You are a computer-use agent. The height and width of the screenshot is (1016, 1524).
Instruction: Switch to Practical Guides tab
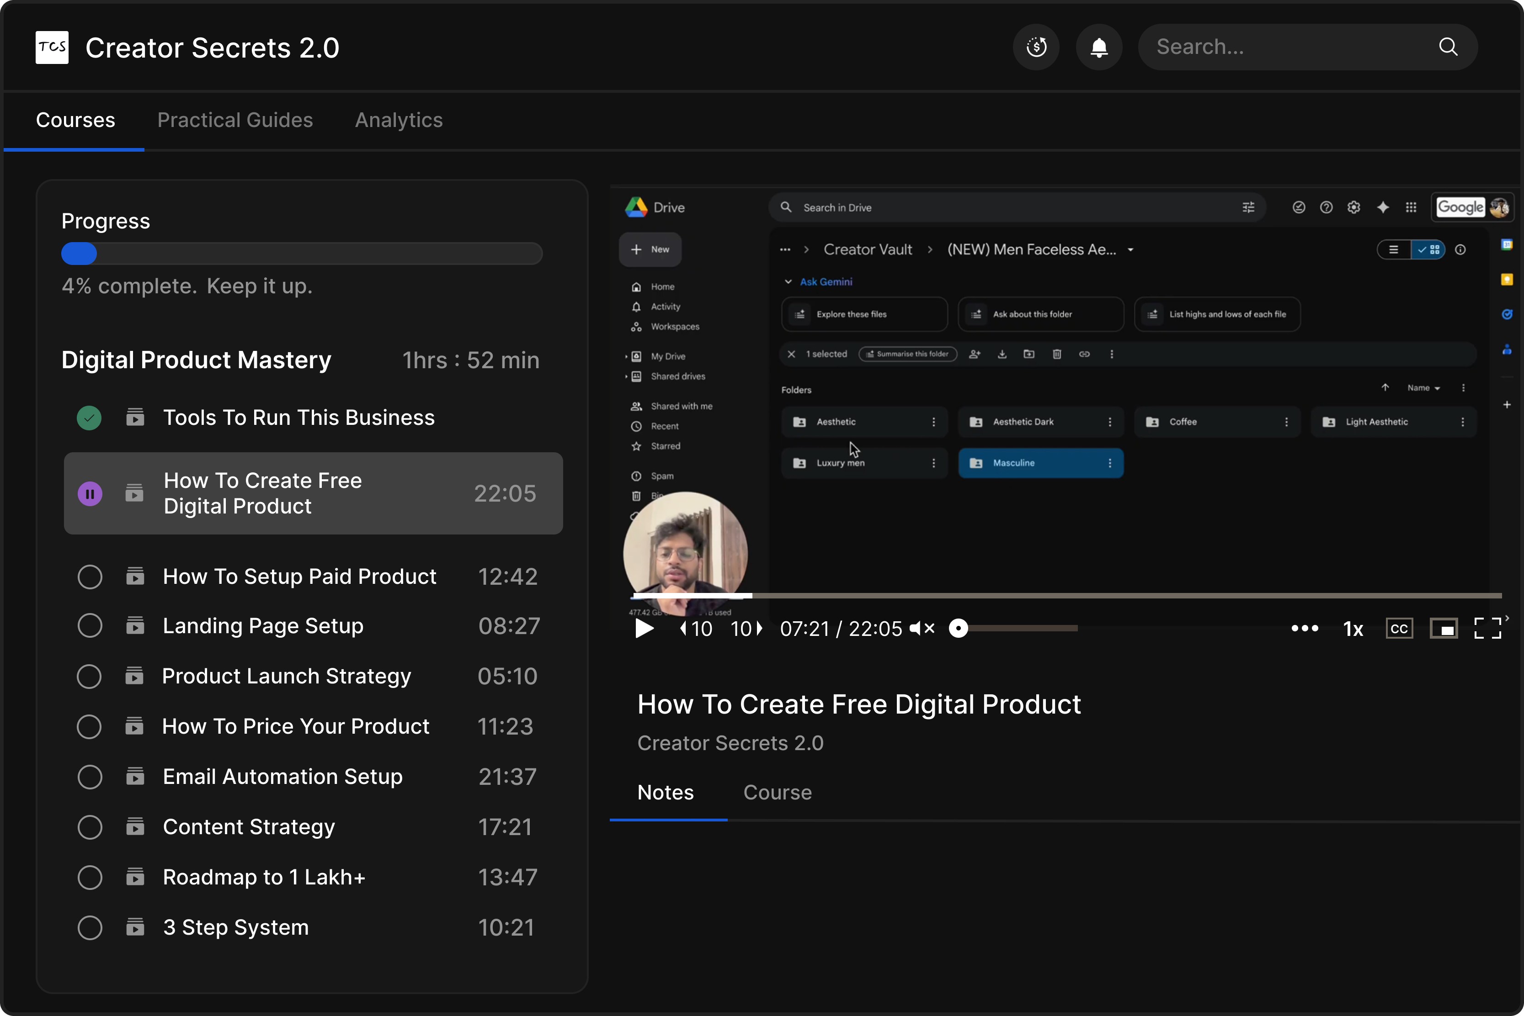pos(234,120)
